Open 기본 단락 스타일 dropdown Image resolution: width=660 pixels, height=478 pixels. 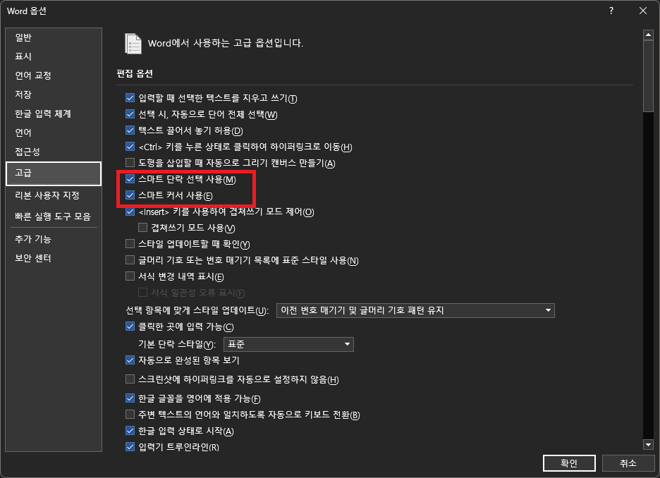click(289, 344)
